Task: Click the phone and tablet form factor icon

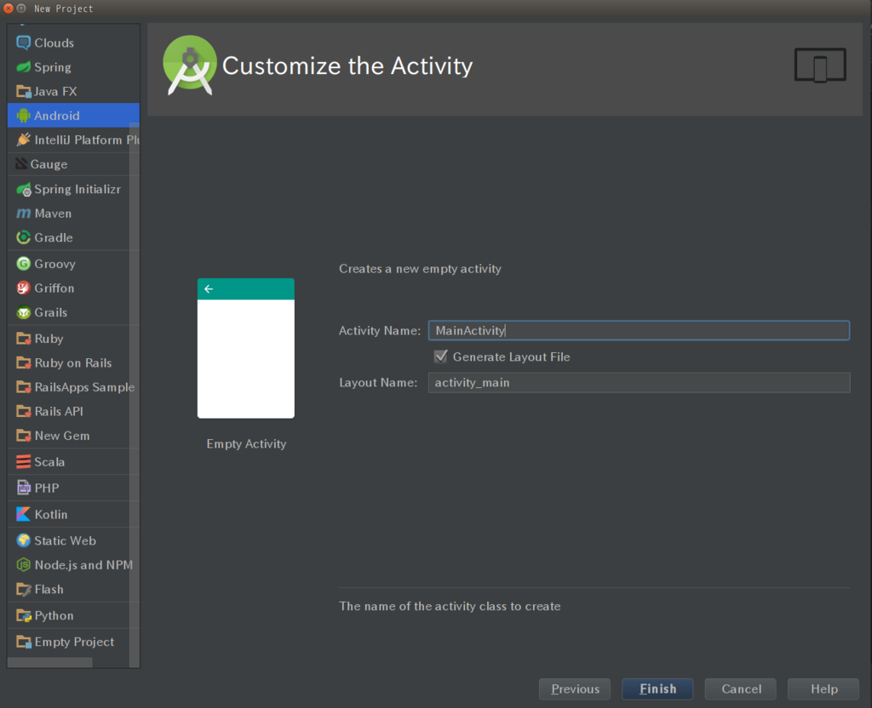Action: click(x=820, y=65)
